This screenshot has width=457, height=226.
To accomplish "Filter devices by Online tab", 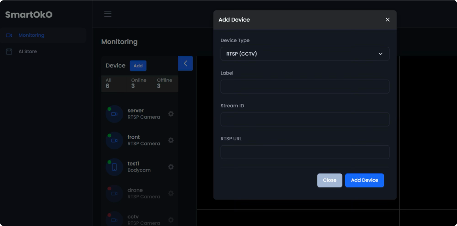I will (140, 83).
